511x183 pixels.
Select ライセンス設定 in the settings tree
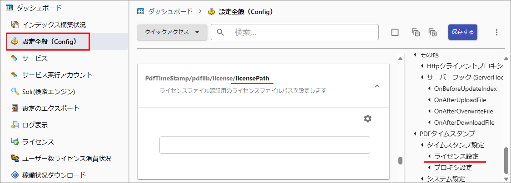[456, 156]
